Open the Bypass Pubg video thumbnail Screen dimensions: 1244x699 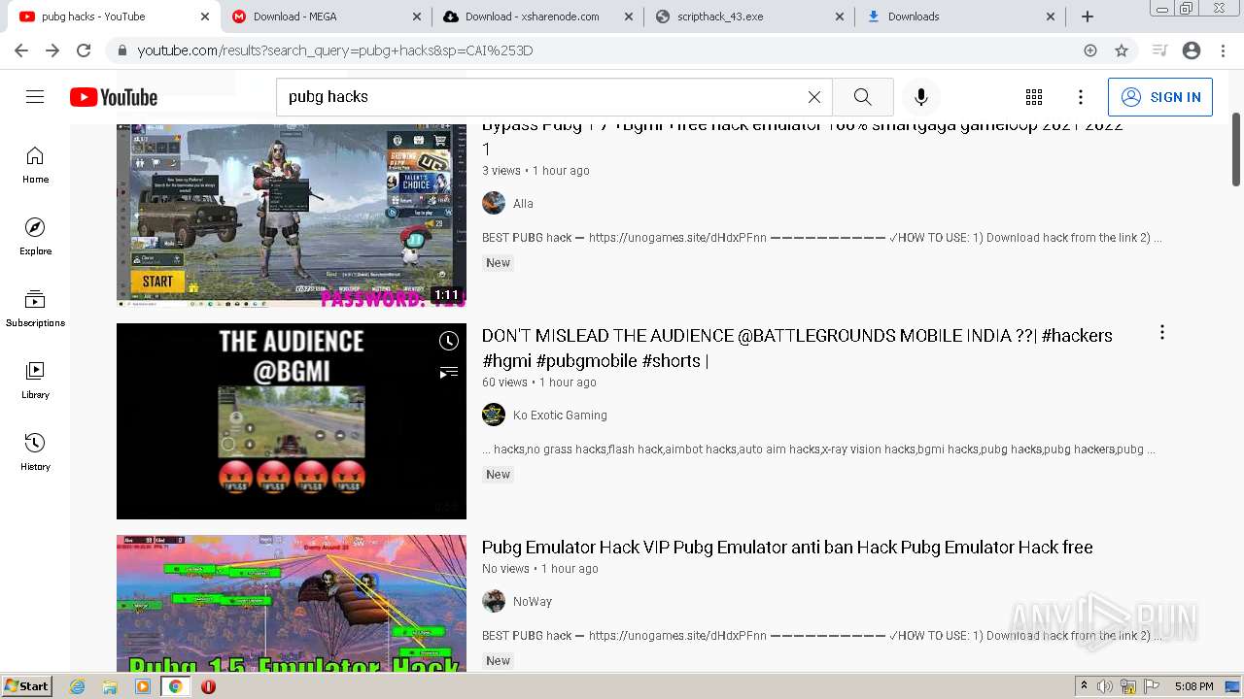[x=292, y=216]
